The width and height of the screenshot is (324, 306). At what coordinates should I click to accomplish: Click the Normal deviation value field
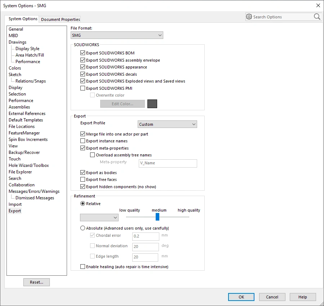pyautogui.click(x=146, y=247)
